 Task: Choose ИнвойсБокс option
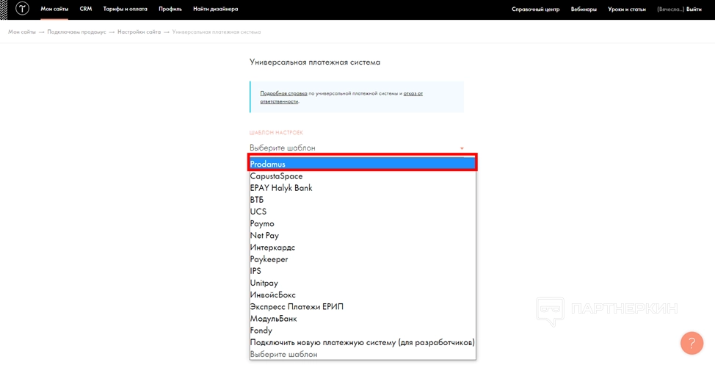point(363,294)
